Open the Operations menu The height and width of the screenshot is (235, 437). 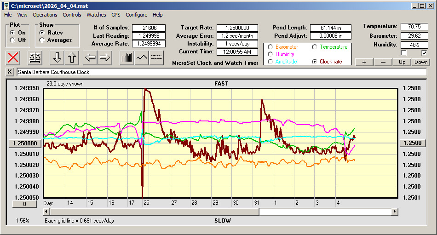[45, 15]
